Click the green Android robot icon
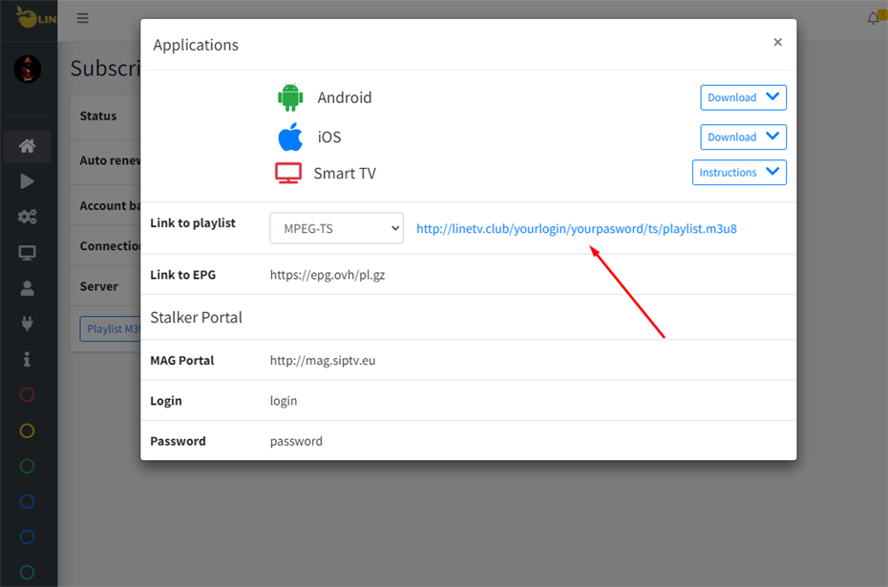Image resolution: width=888 pixels, height=587 pixels. click(x=290, y=97)
